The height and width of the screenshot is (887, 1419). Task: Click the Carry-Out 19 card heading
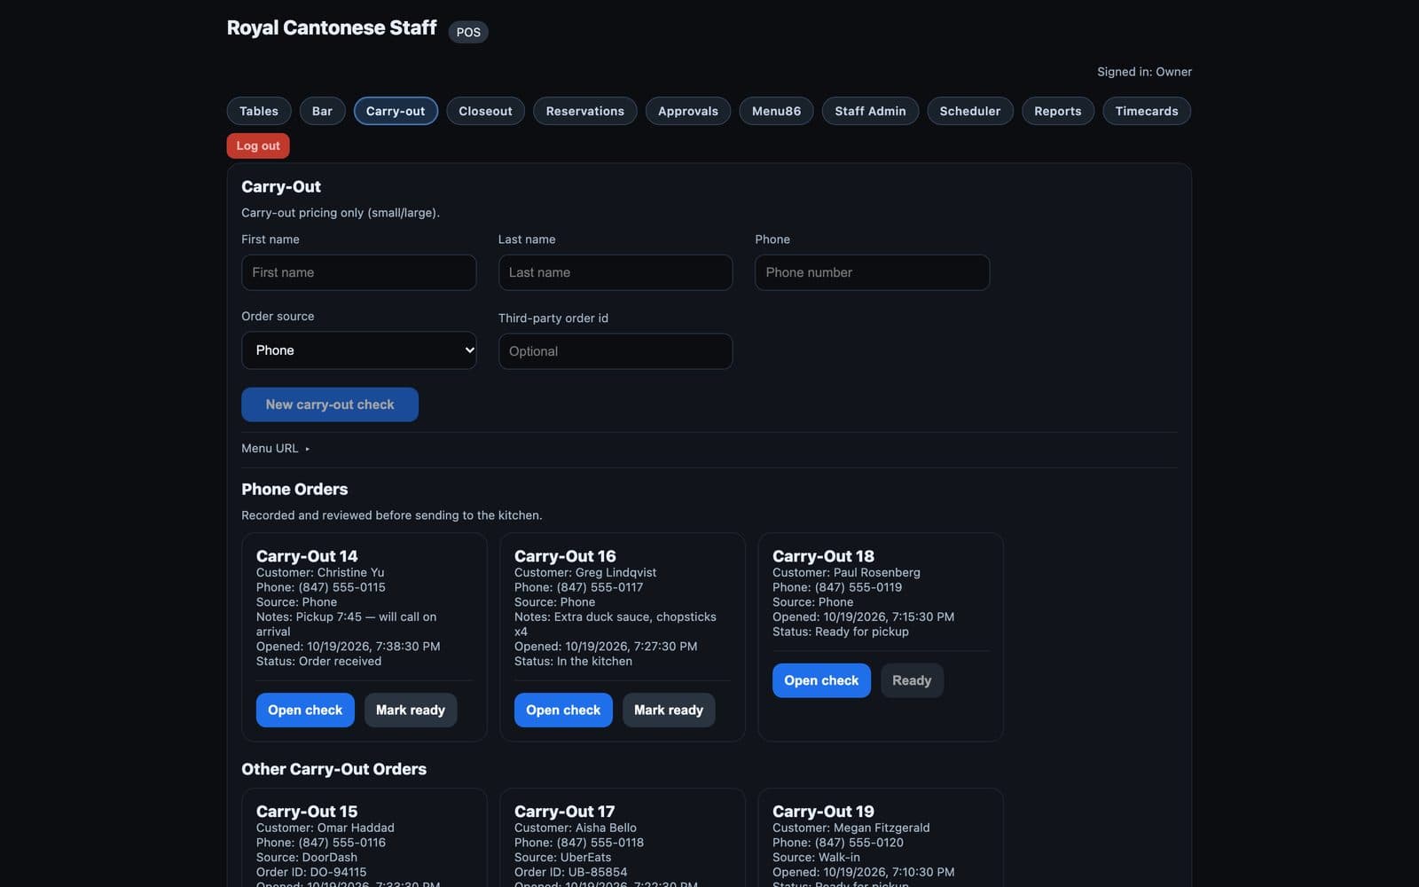click(x=823, y=811)
